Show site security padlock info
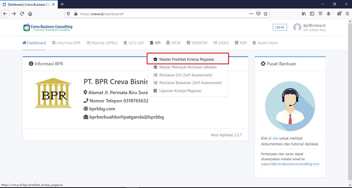The height and width of the screenshot is (188, 352). [x=76, y=14]
